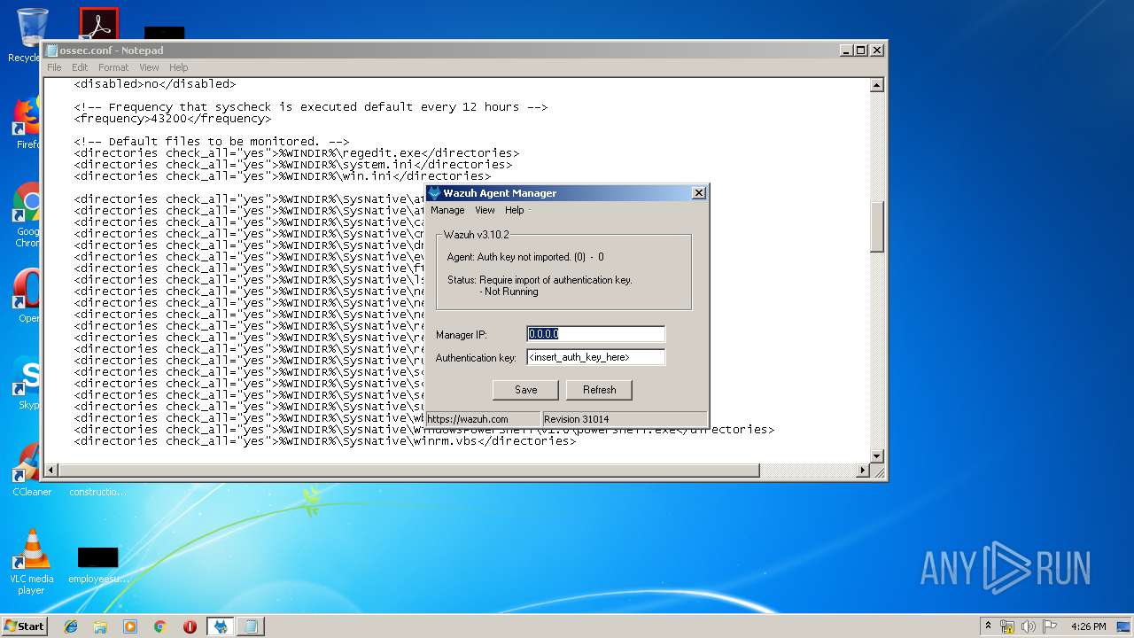This screenshot has height=638, width=1134.
Task: Click Notepad horizontal scrollbar thumb
Action: [409, 471]
